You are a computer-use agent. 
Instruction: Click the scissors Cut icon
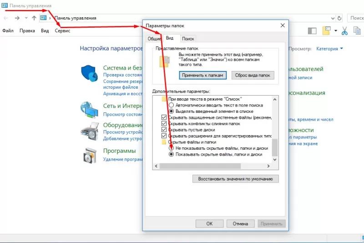[x=345, y=30]
